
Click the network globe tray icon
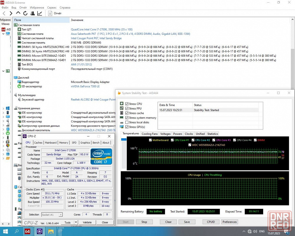(x=250, y=231)
